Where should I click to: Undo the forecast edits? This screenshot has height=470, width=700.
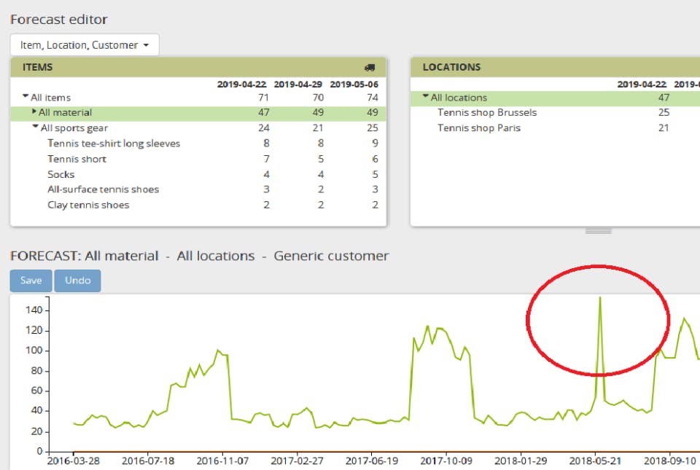(78, 281)
